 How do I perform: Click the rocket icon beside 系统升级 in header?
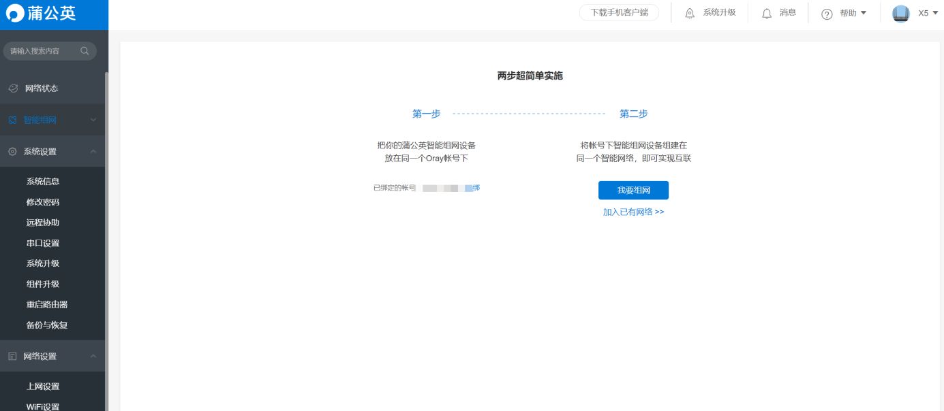click(x=690, y=14)
